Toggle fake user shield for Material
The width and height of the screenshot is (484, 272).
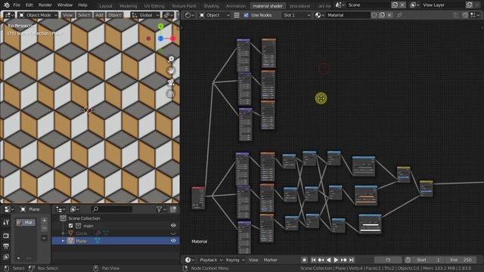click(374, 15)
